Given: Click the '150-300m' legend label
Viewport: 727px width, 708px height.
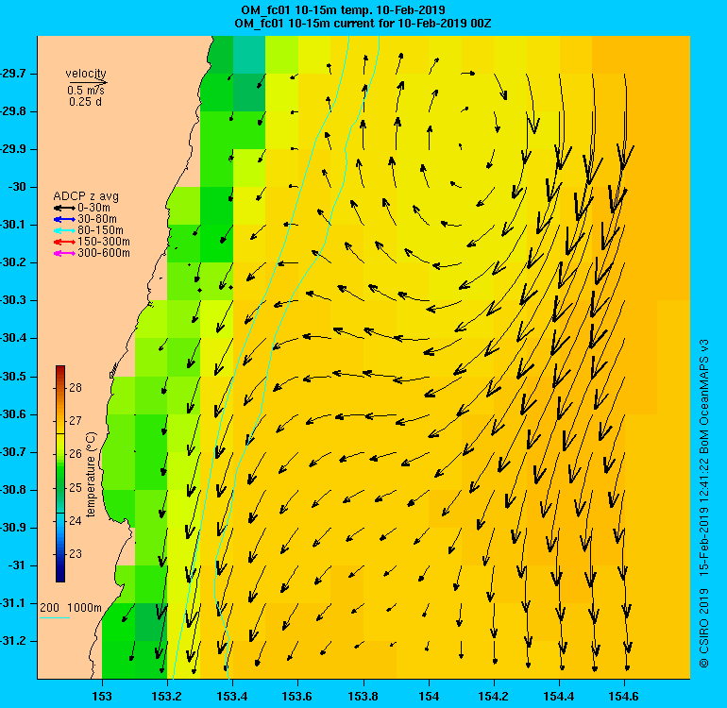Looking at the screenshot, I should pyautogui.click(x=104, y=242).
